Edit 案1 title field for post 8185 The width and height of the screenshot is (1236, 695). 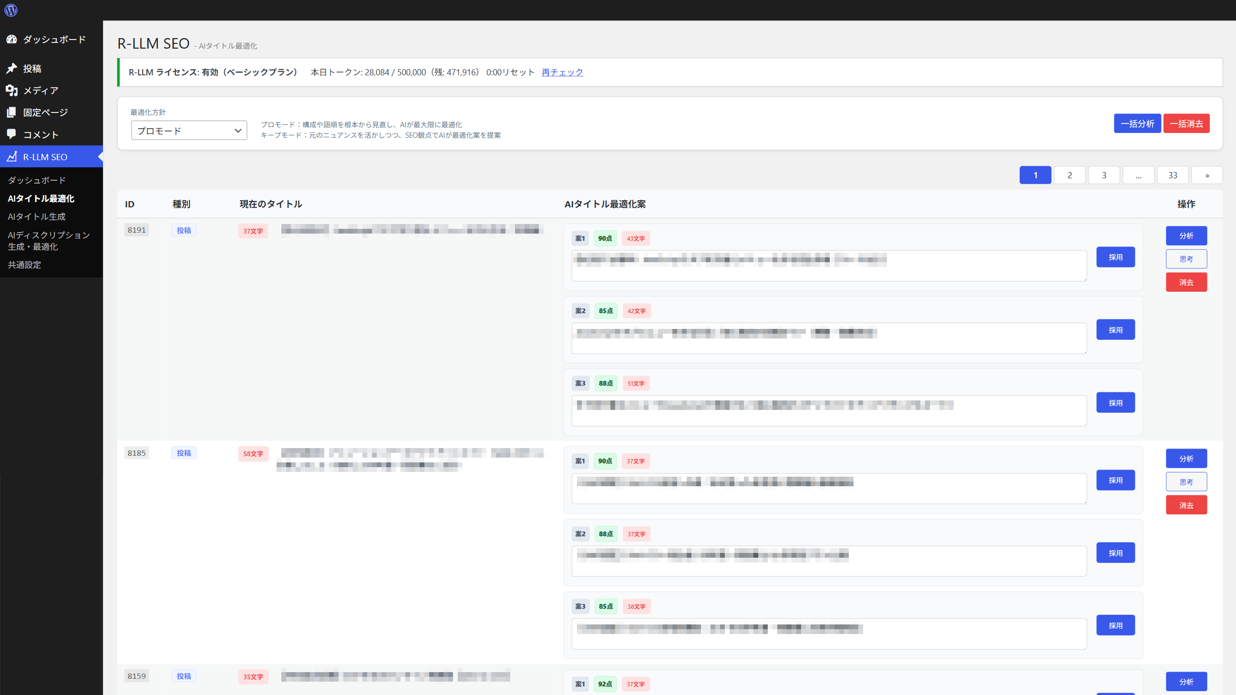(829, 489)
